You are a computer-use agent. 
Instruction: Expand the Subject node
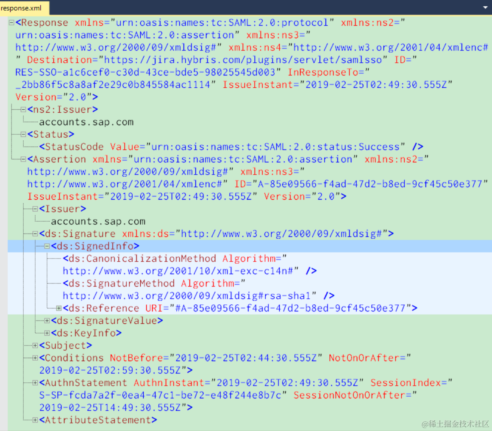point(35,345)
